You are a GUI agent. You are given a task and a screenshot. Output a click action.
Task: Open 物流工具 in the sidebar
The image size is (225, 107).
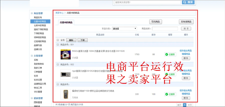[38, 88]
